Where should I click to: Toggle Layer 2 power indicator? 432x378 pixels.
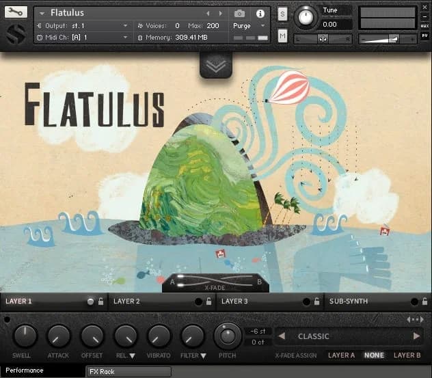click(198, 301)
